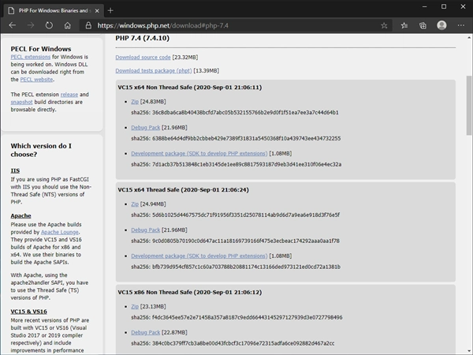The height and width of the screenshot is (355, 473).
Task: Open the browser home page
Action: click(x=68, y=25)
